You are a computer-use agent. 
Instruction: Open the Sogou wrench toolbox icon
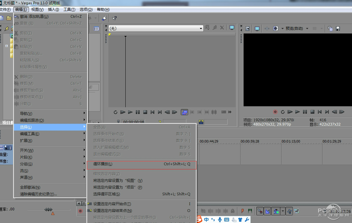[247, 220]
